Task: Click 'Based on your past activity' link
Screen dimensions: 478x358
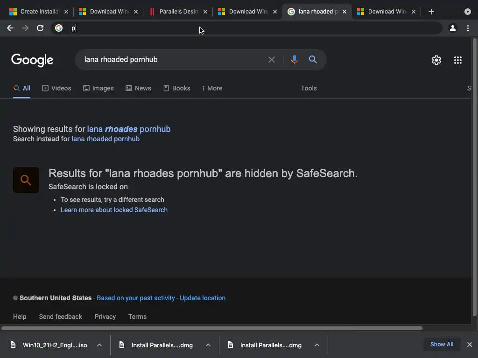Action: point(136,298)
